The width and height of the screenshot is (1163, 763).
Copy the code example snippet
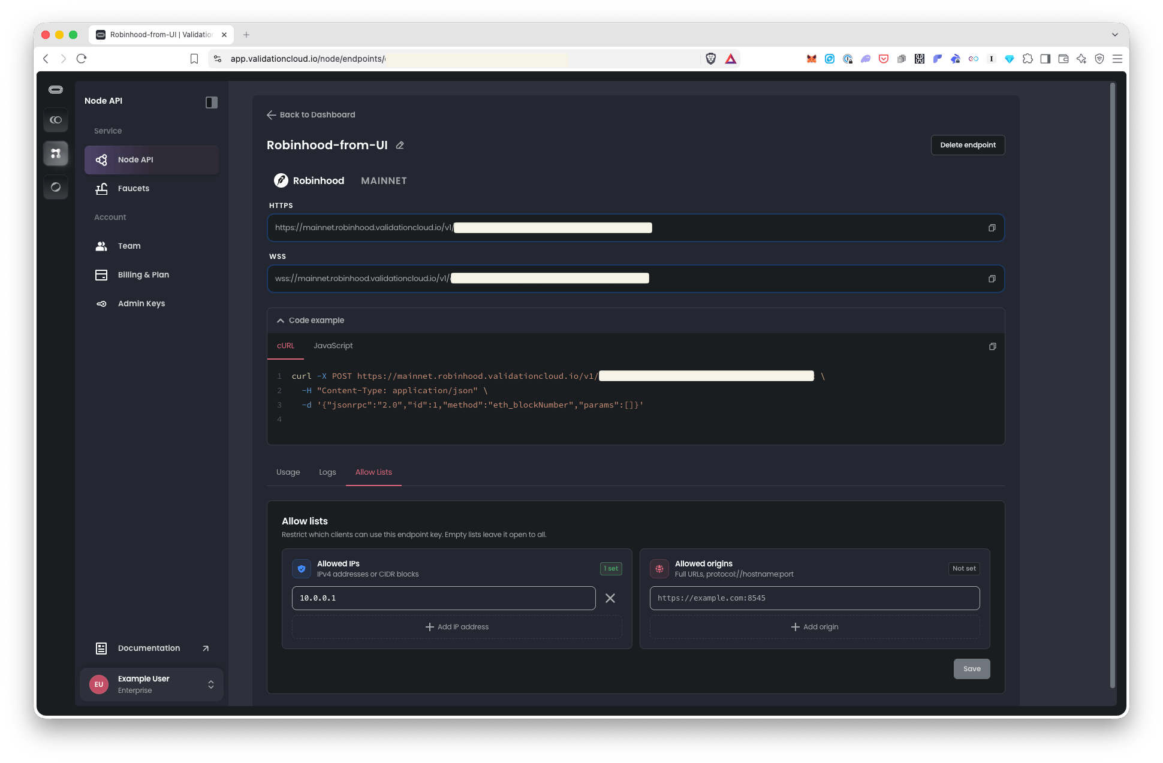click(992, 346)
